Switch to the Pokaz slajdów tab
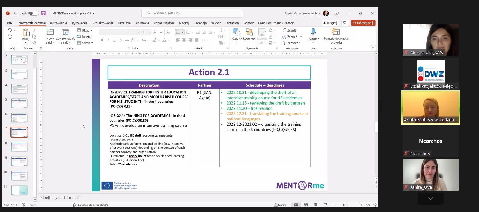The image size is (479, 212). [164, 23]
